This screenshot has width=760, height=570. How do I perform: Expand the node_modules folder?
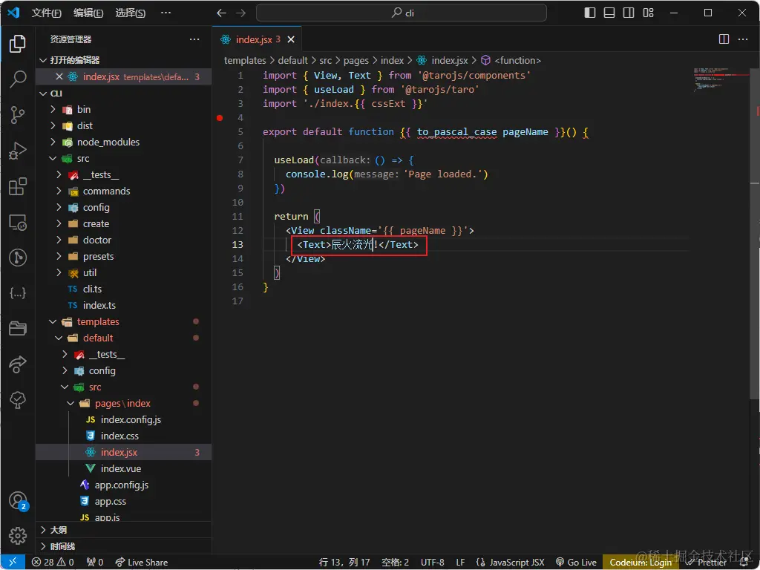pyautogui.click(x=108, y=142)
